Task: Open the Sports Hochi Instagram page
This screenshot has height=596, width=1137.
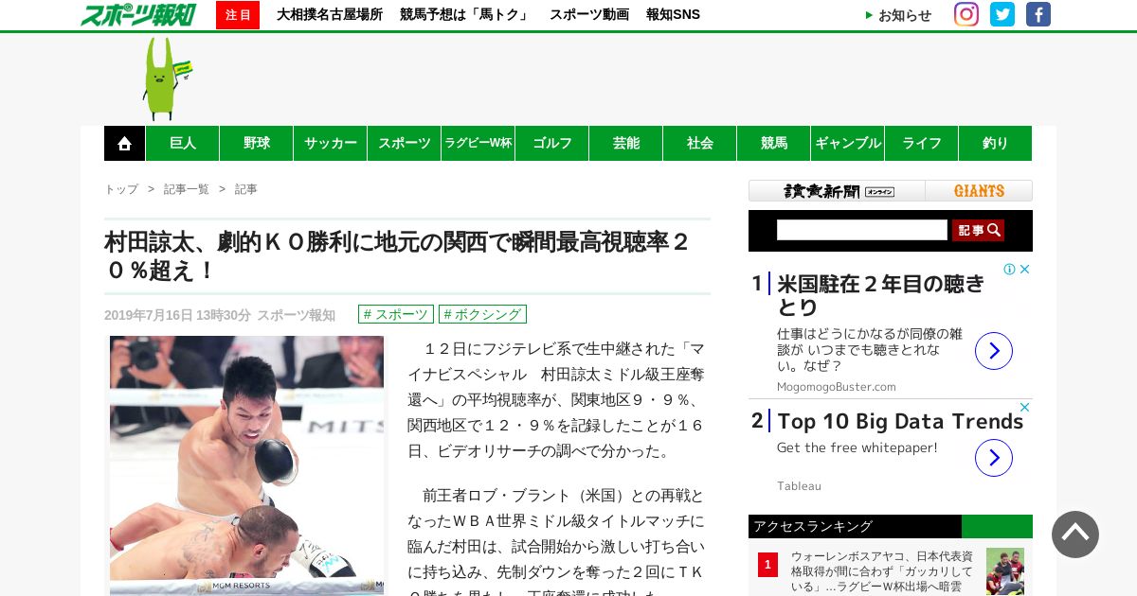Action: [x=966, y=14]
